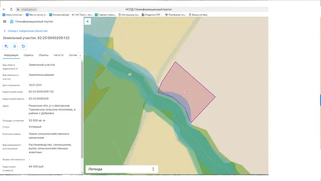The image size is (321, 181).
Task: Go back in the browser
Action: tap(4, 10)
